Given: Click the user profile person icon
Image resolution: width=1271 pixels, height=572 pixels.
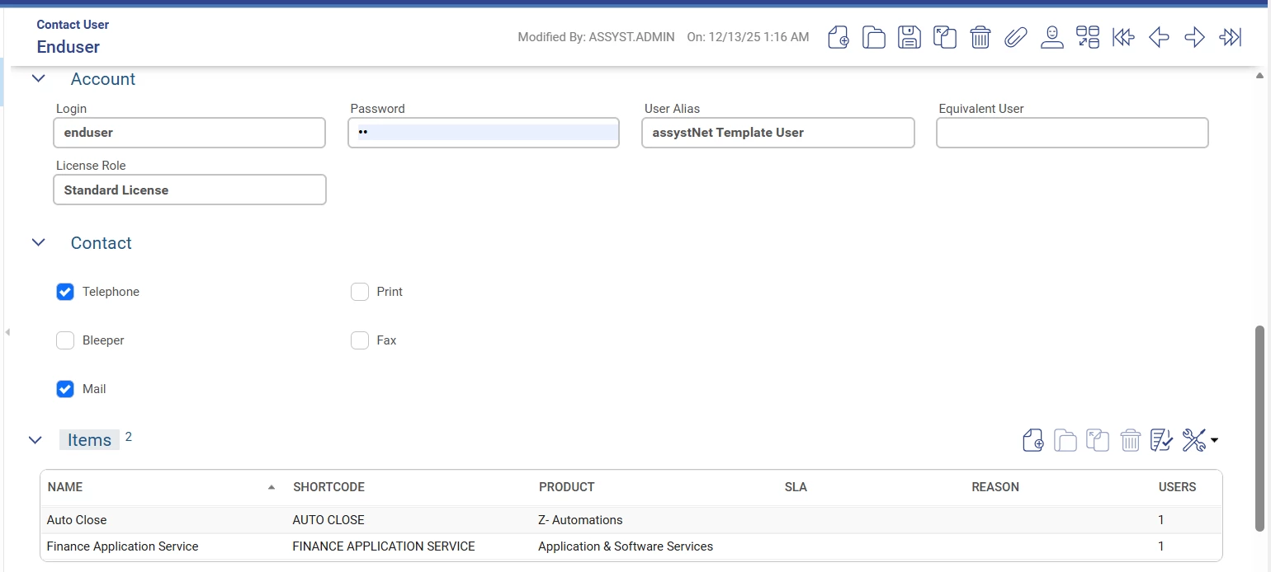Looking at the screenshot, I should click(x=1051, y=37).
